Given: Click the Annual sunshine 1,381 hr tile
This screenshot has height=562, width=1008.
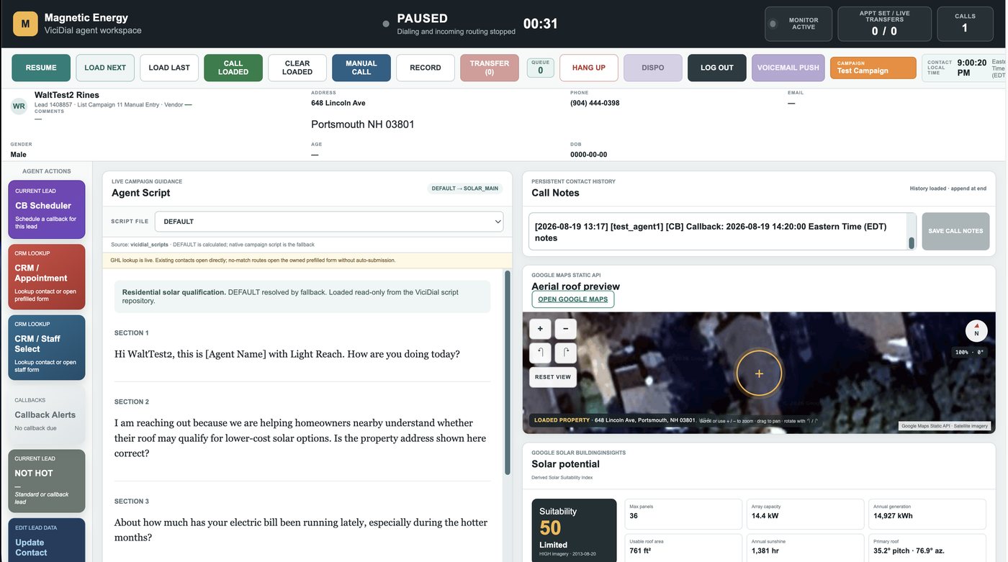Looking at the screenshot, I should (x=805, y=548).
